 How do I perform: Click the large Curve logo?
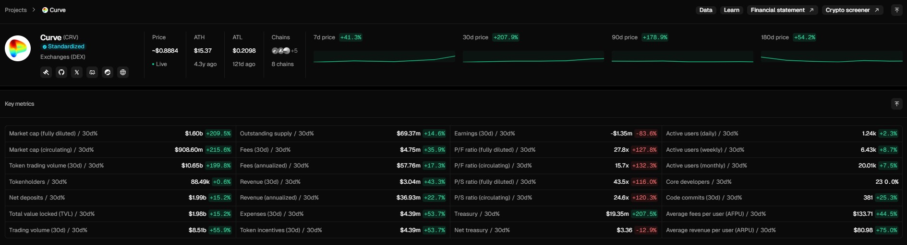click(18, 48)
